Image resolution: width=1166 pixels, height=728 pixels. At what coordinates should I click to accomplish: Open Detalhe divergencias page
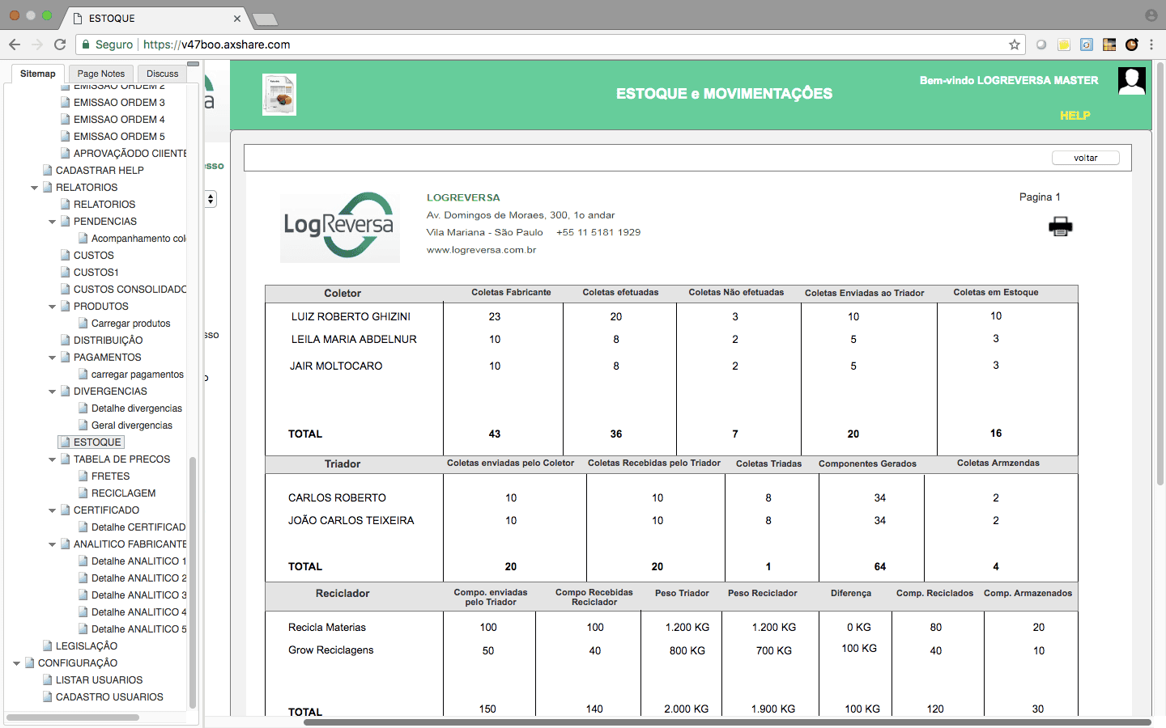point(137,408)
